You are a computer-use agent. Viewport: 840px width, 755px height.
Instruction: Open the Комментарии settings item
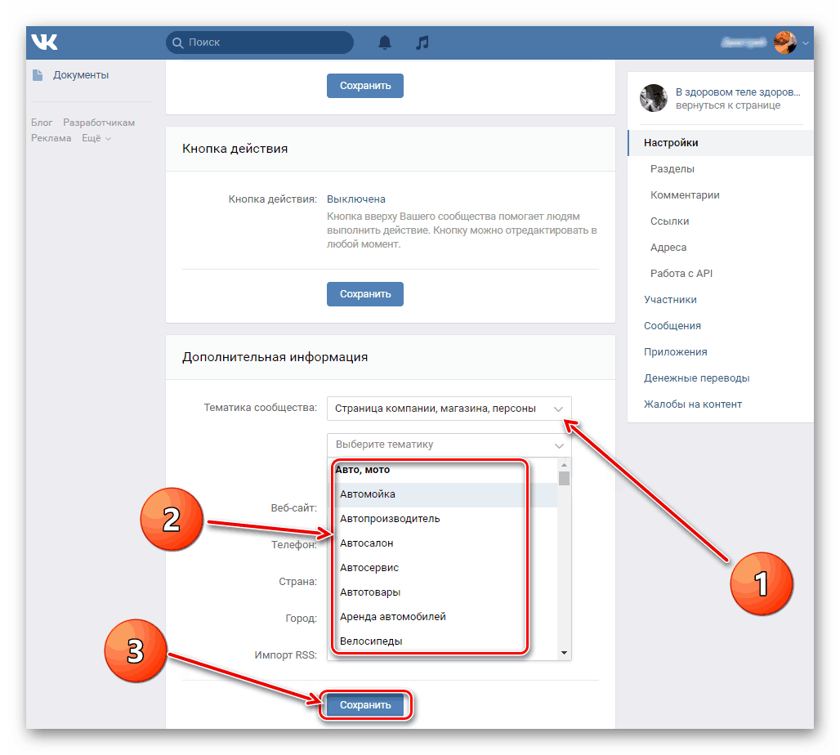(685, 195)
